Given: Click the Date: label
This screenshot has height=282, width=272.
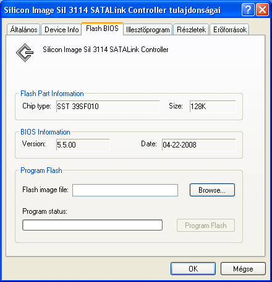Looking at the screenshot, I should pos(149,144).
